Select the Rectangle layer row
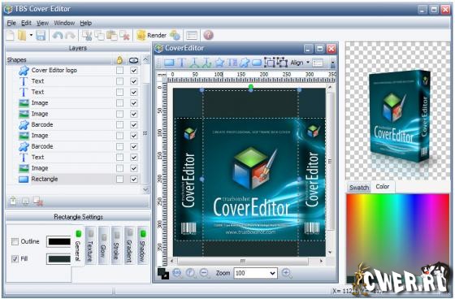This screenshot has width=455, height=299. click(74, 179)
